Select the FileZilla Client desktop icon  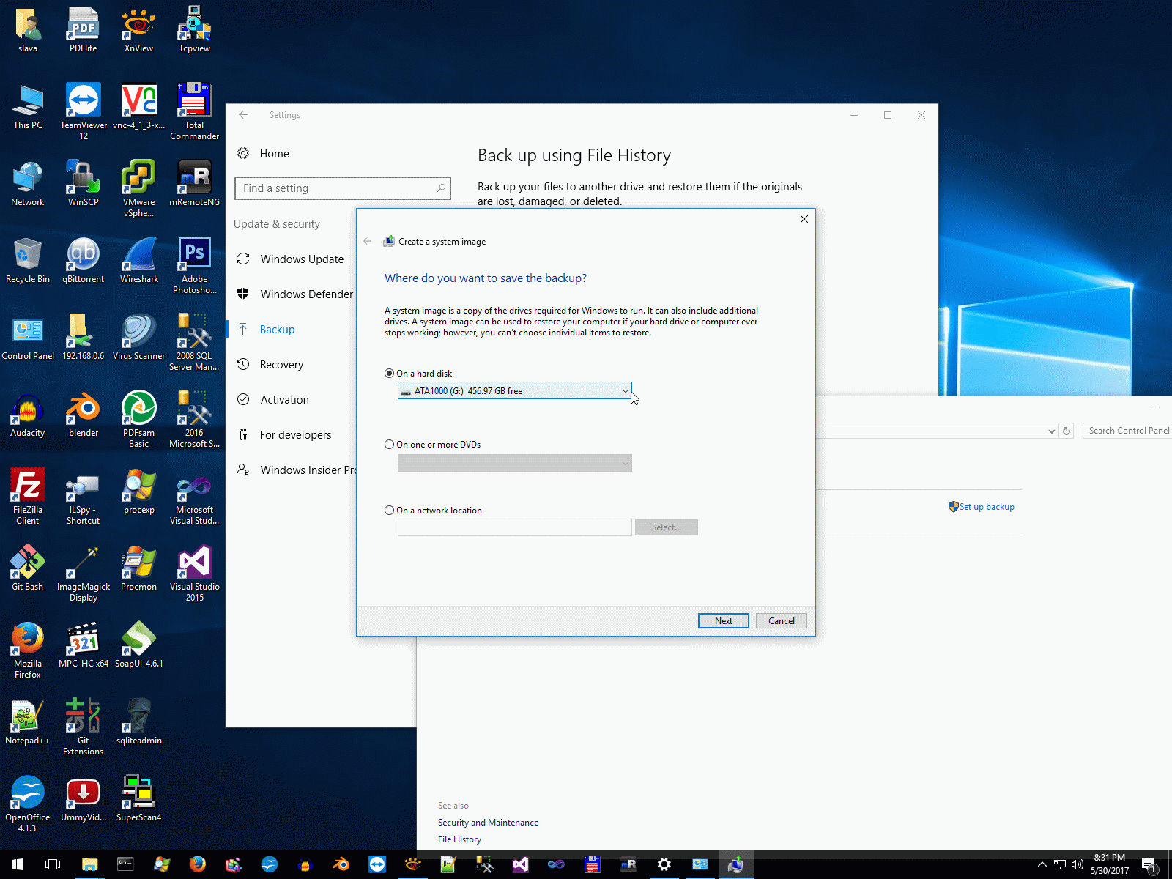(28, 496)
